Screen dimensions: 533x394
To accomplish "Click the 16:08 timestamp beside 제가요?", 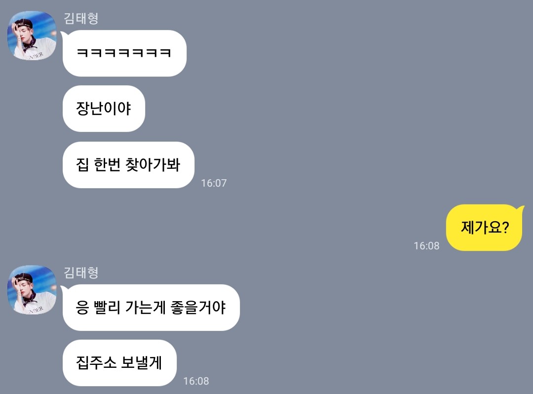I will (x=426, y=246).
